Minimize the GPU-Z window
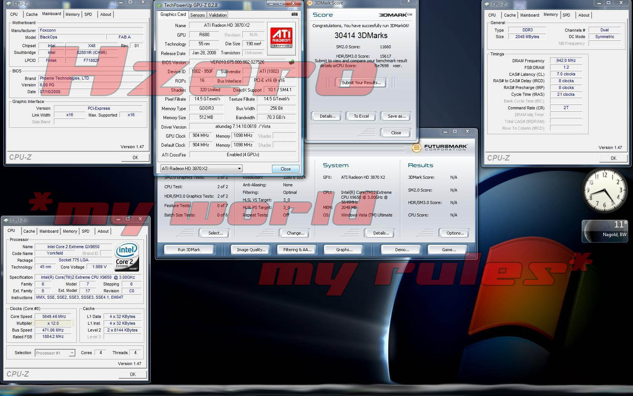The height and width of the screenshot is (396, 633). click(271, 4)
